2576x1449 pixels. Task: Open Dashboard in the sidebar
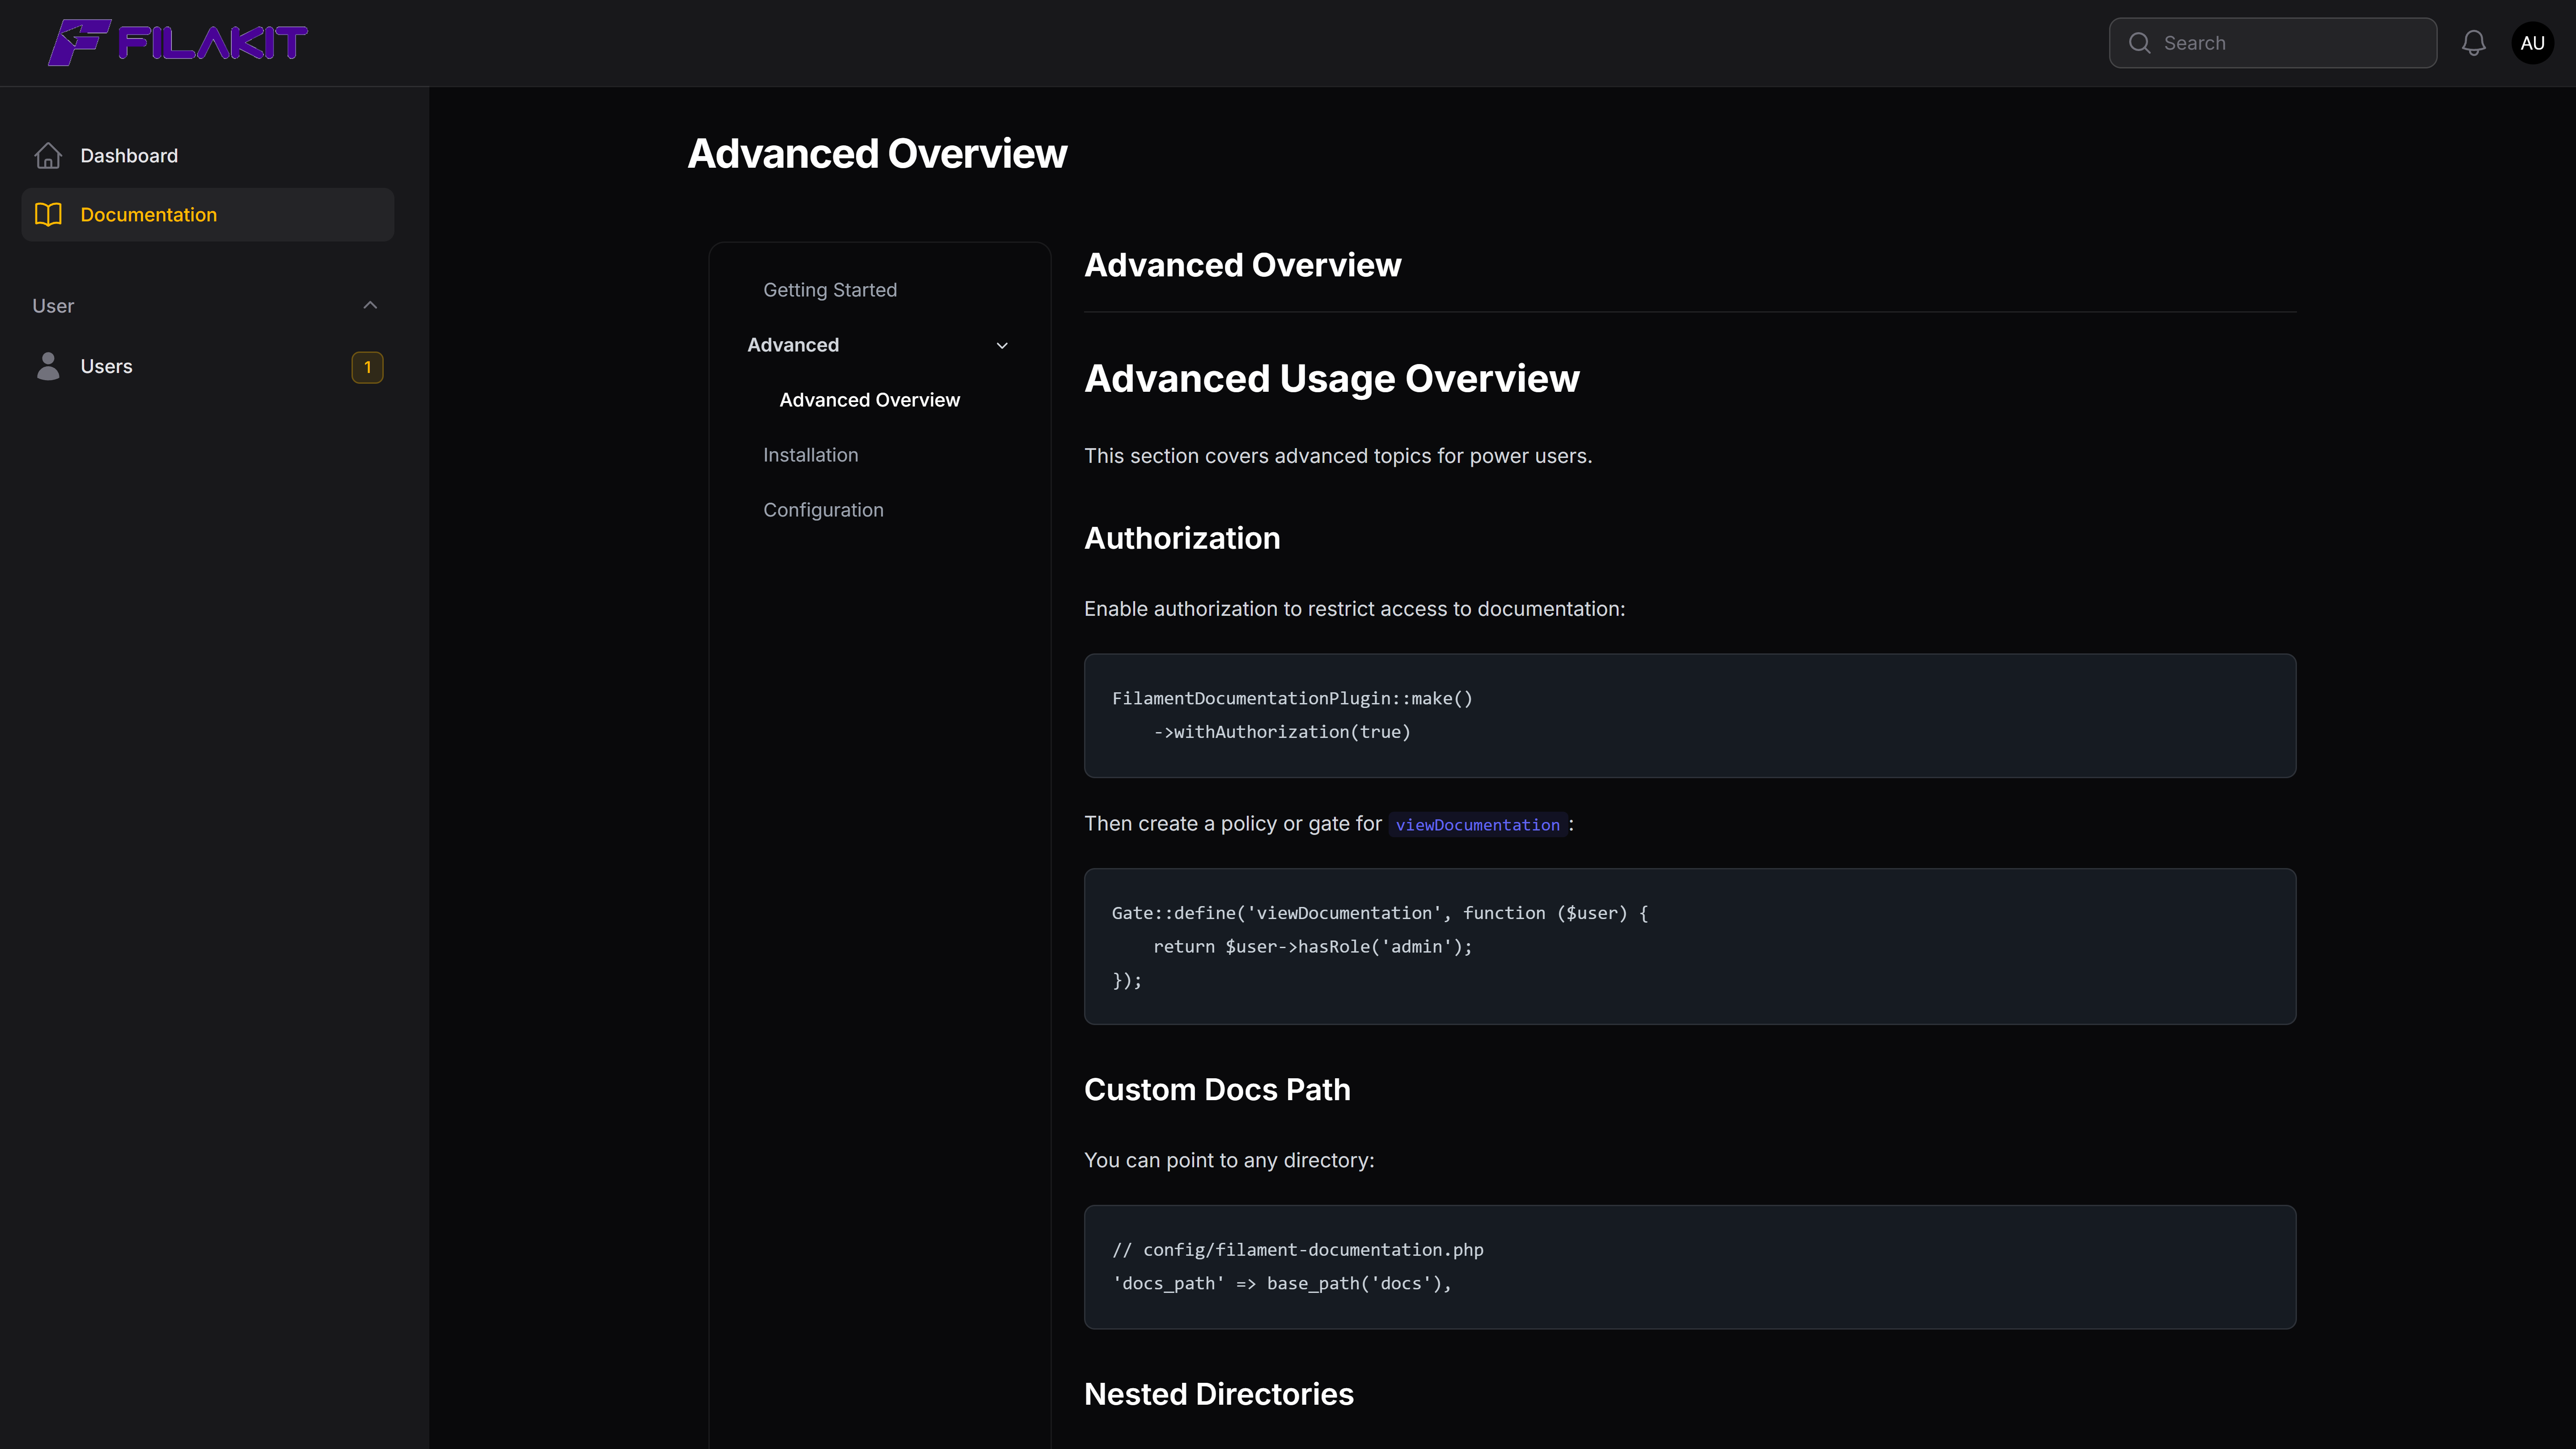pyautogui.click(x=207, y=156)
